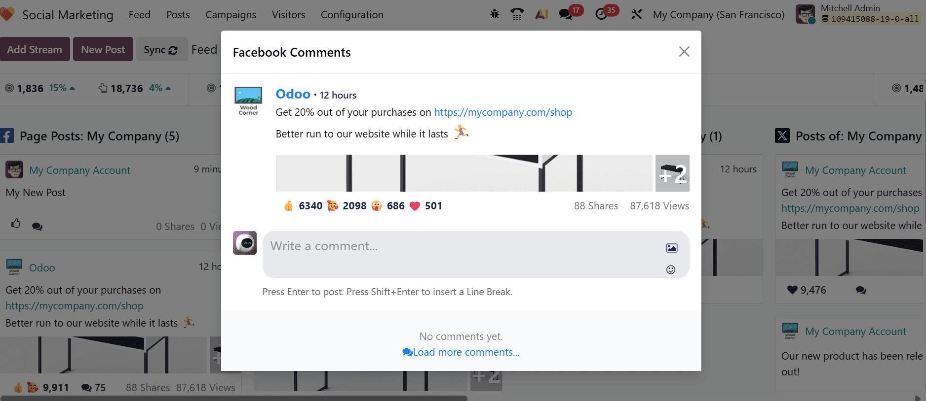Click the like icon under My New Post

[x=16, y=224]
